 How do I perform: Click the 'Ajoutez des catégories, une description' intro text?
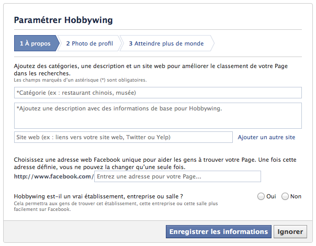(151, 70)
